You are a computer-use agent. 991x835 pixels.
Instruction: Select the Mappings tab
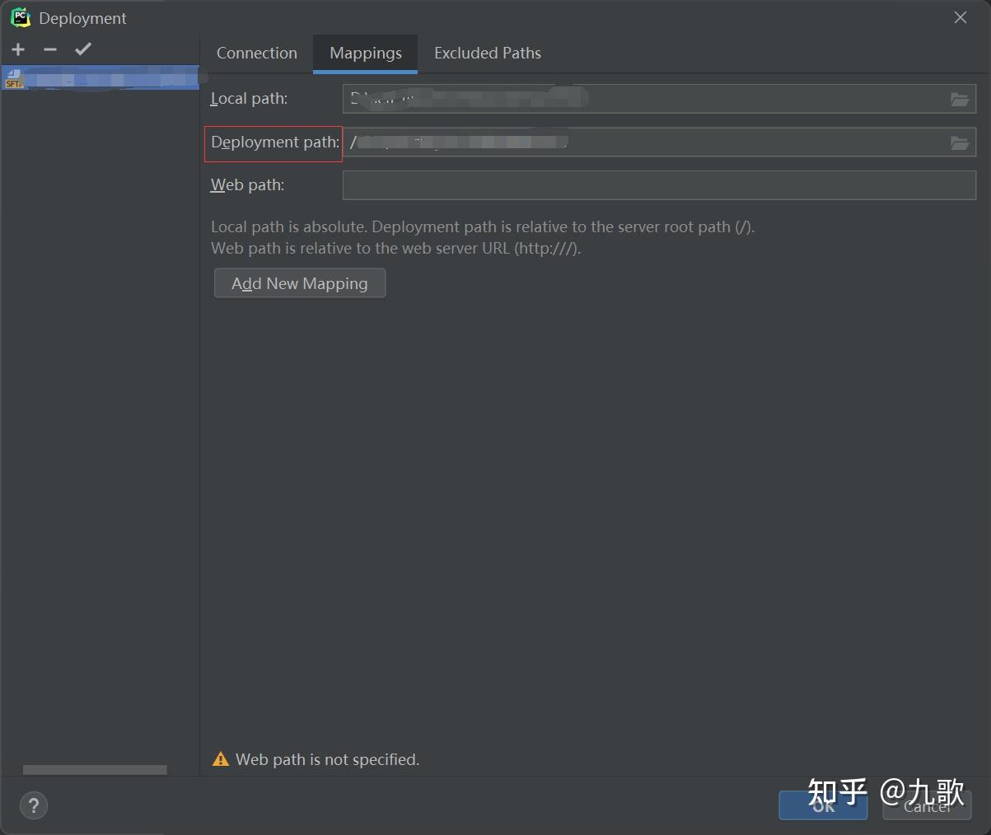tap(365, 53)
